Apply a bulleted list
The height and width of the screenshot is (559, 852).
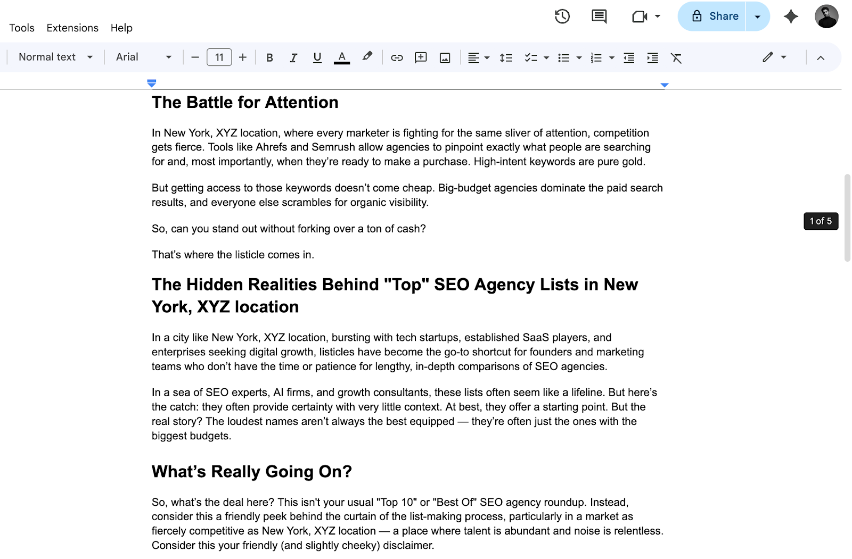coord(564,57)
